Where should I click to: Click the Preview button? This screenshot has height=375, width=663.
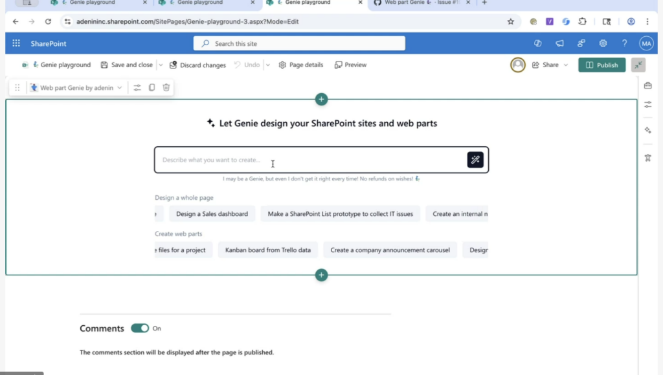tap(350, 65)
